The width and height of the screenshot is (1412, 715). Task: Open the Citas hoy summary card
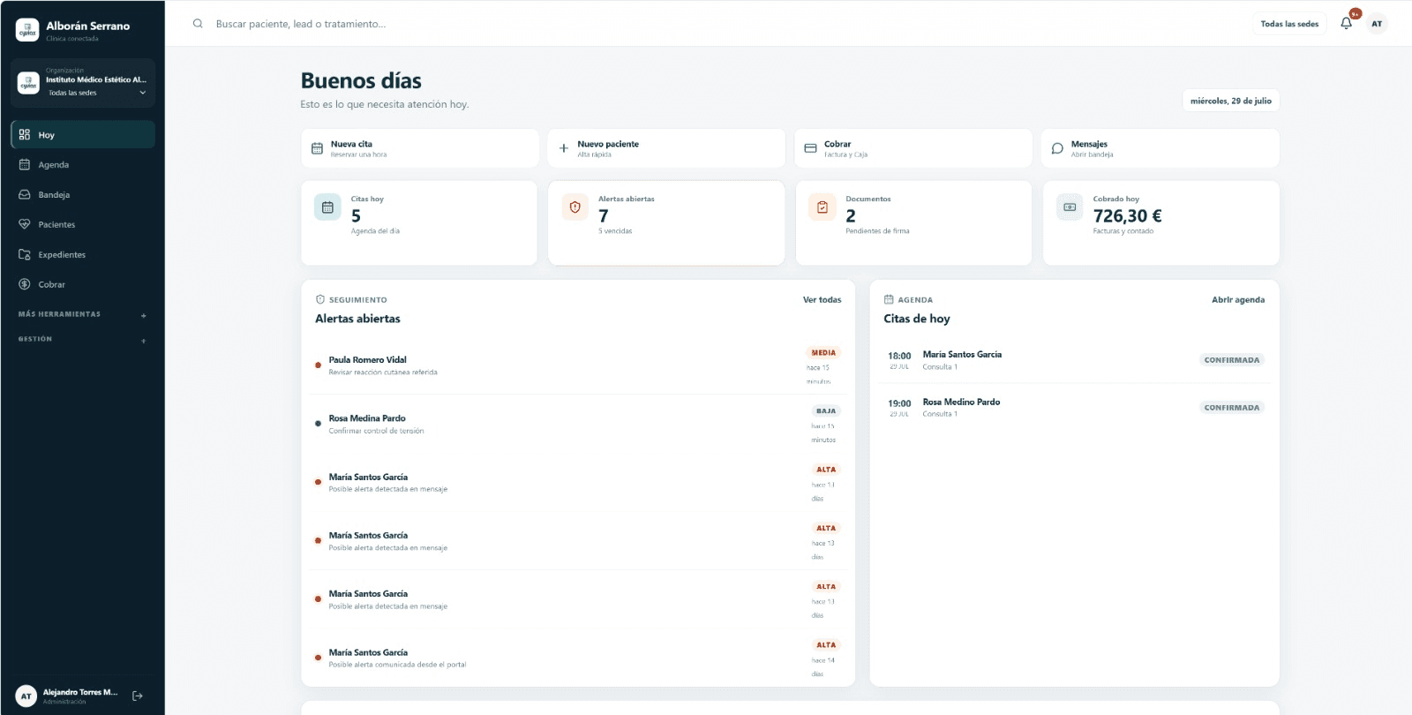tap(419, 223)
